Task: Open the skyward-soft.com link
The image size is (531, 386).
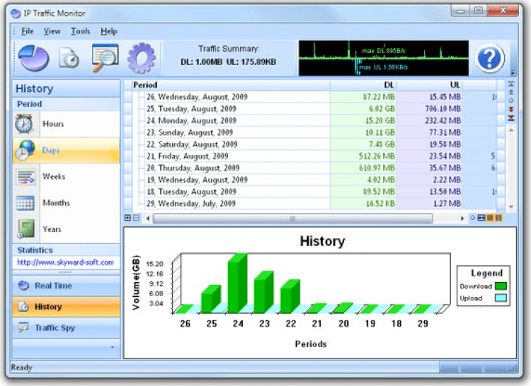Action: pos(65,262)
